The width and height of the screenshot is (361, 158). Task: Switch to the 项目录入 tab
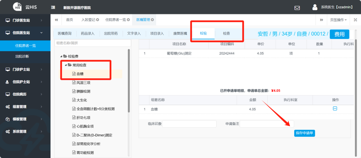point(157,34)
